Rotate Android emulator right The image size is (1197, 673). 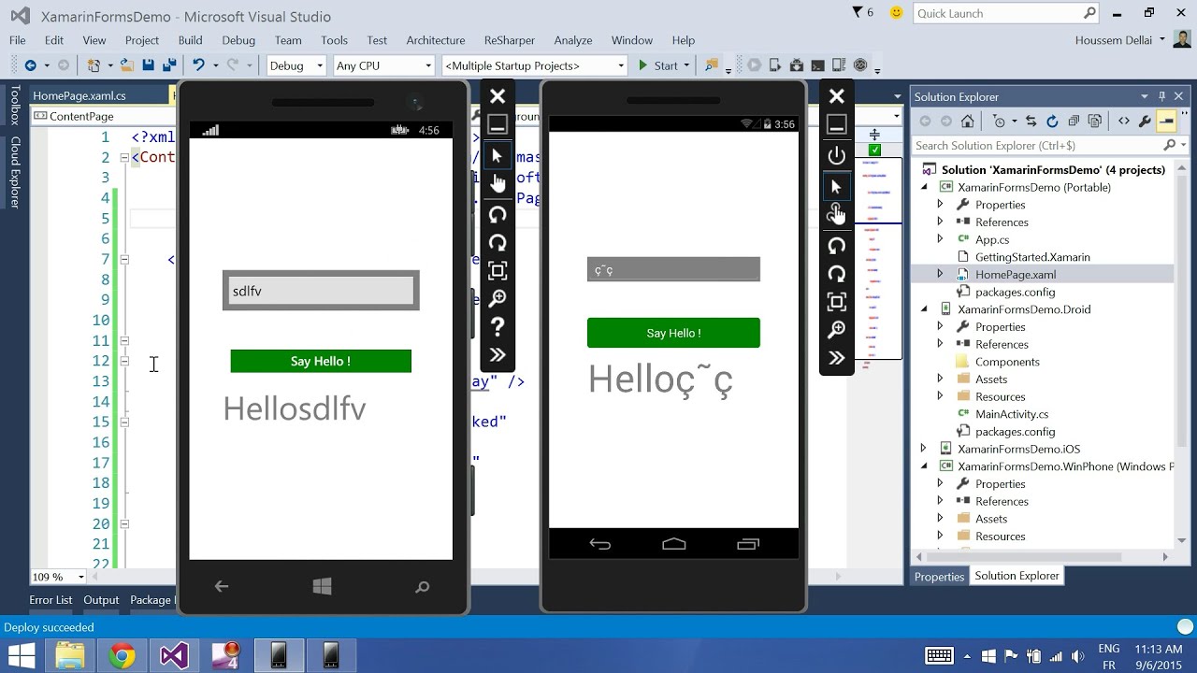837,274
